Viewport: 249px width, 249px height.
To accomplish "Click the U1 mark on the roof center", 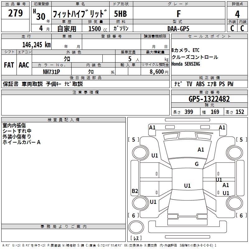I will pos(187,186).
